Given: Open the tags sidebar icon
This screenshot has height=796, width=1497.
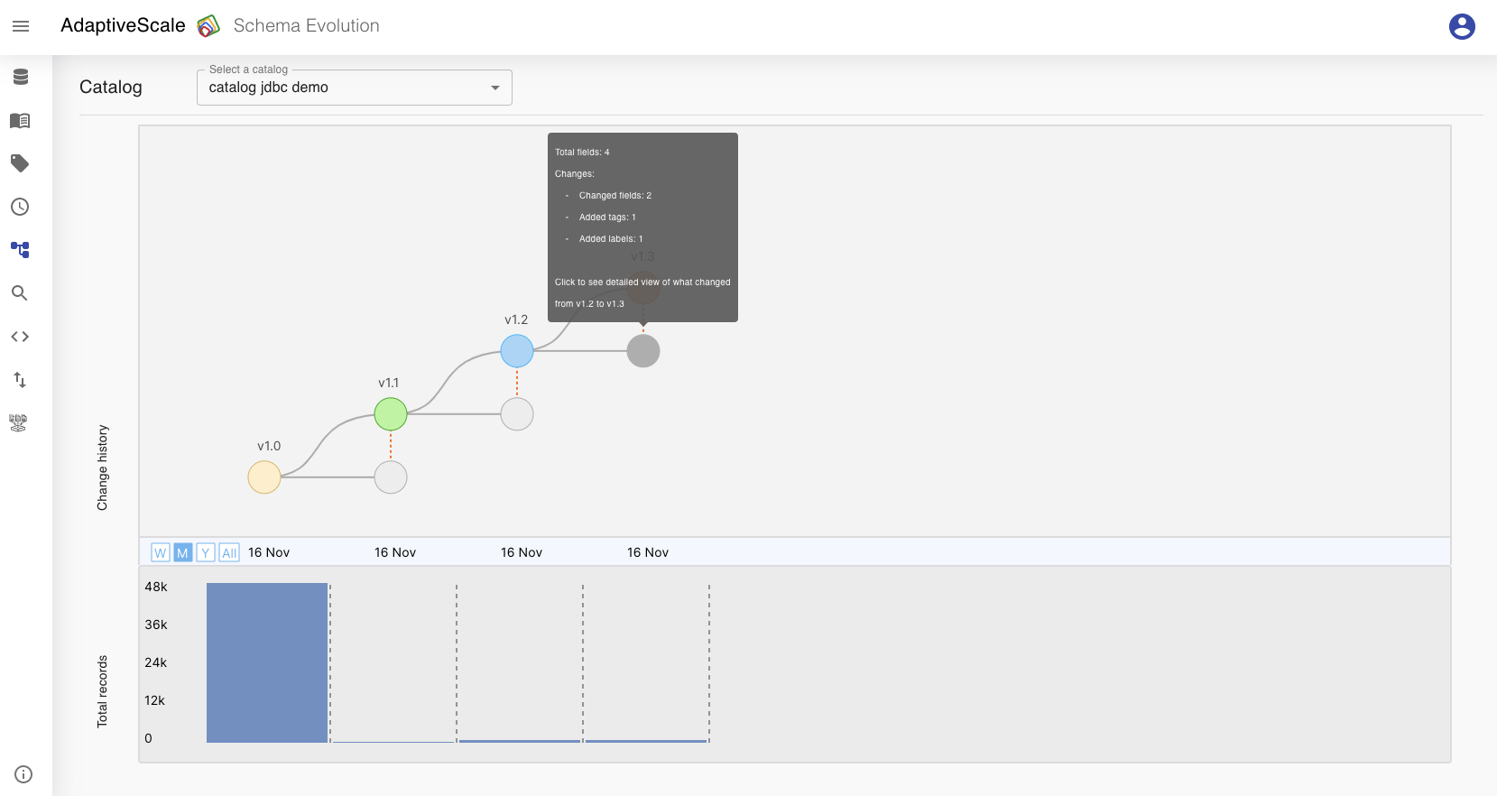Looking at the screenshot, I should [x=20, y=163].
